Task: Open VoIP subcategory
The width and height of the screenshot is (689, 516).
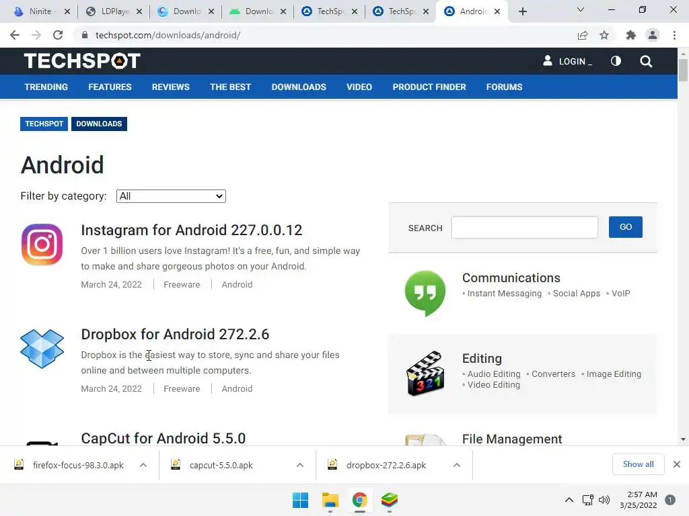Action: [620, 293]
